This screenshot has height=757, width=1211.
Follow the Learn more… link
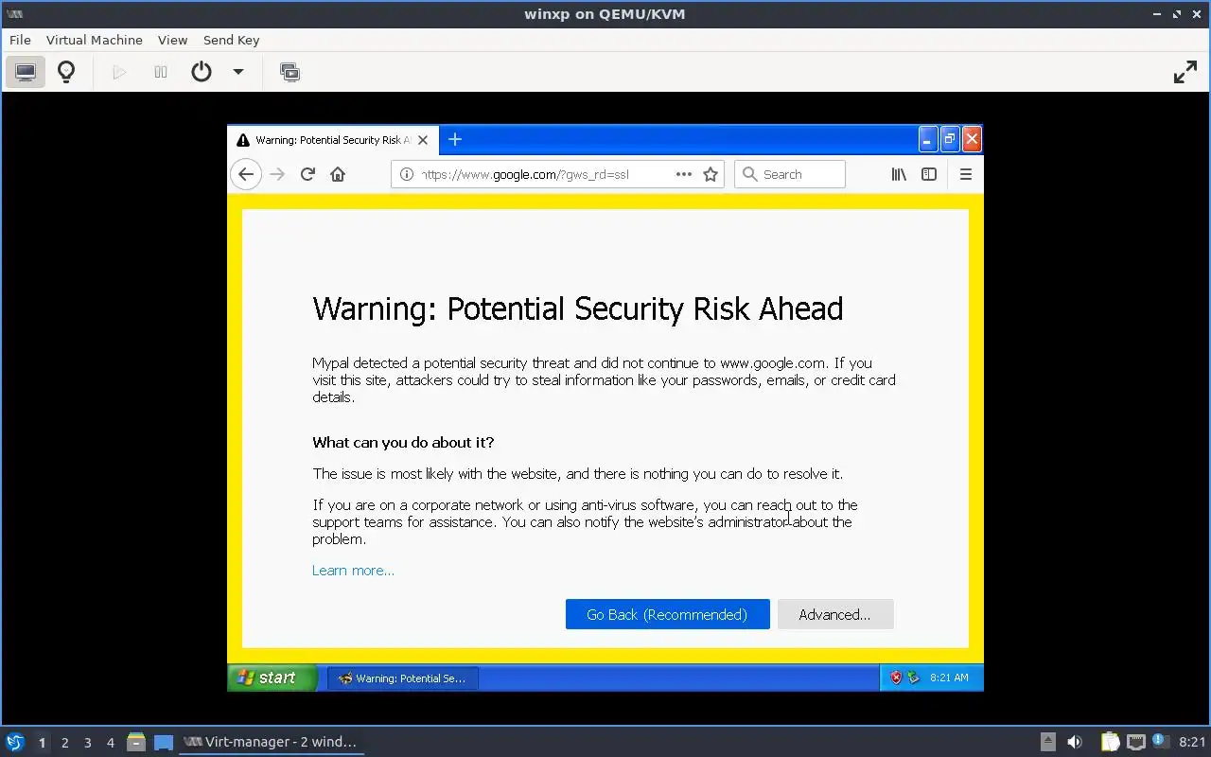click(x=353, y=571)
